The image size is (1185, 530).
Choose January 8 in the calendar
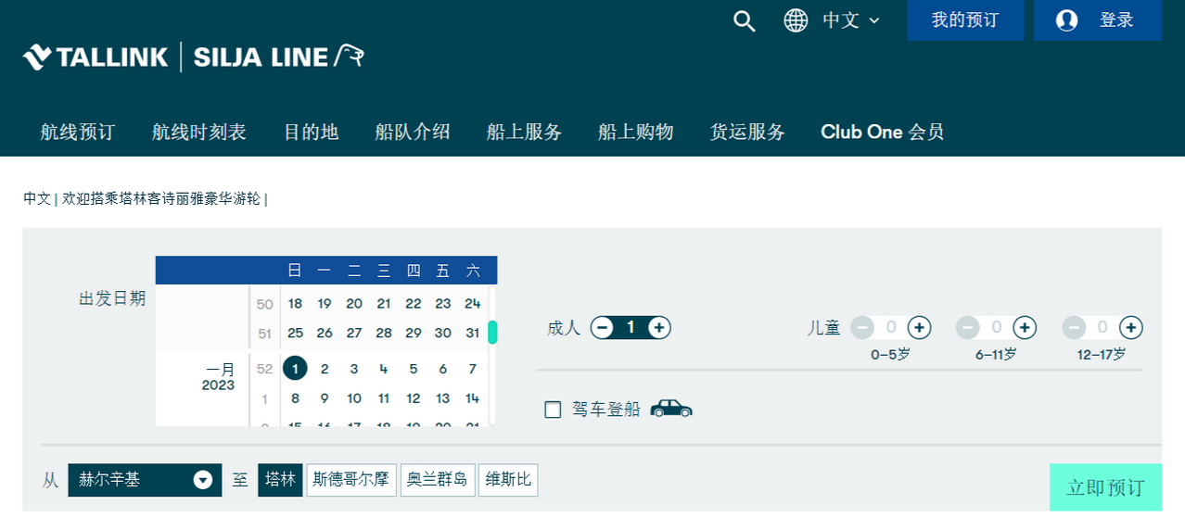click(x=295, y=398)
